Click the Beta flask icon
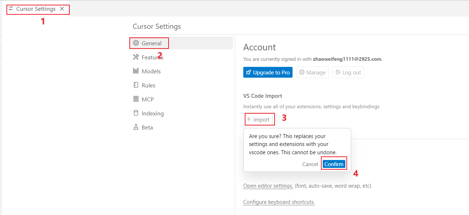The height and width of the screenshot is (215, 469). coord(136,127)
